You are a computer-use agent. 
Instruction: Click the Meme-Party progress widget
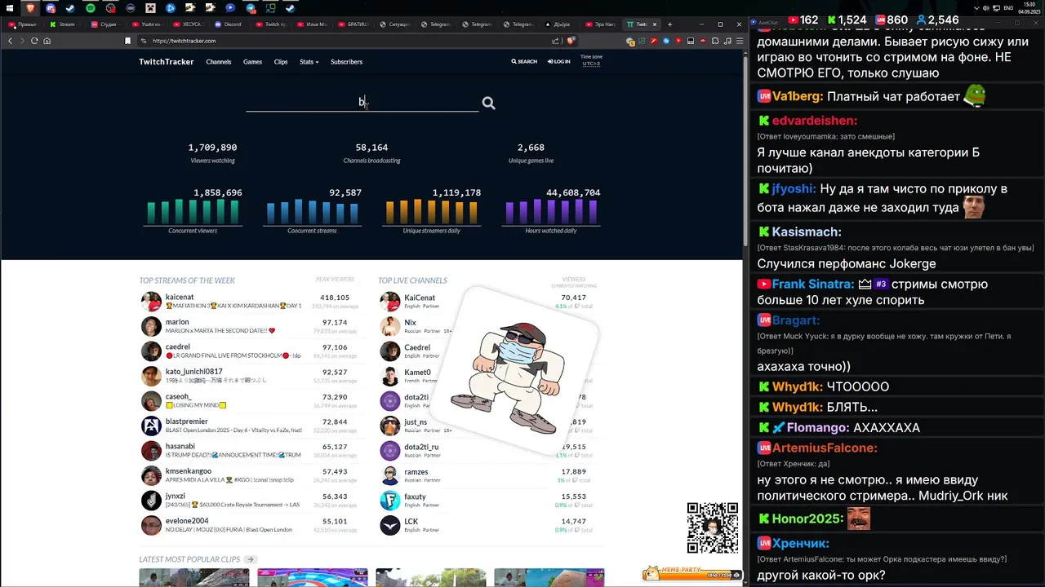[x=692, y=574]
